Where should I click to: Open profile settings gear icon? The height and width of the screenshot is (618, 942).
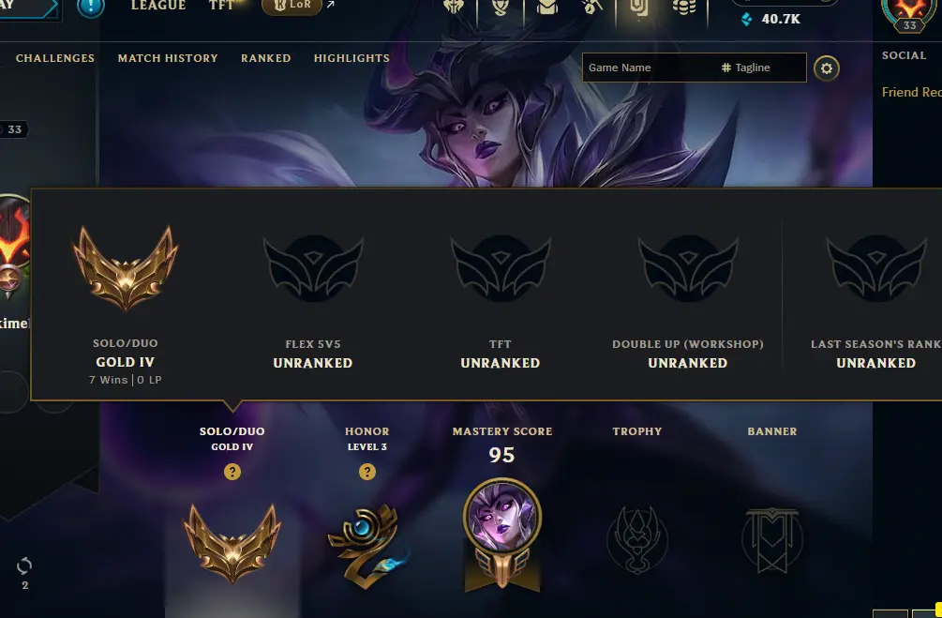point(827,68)
